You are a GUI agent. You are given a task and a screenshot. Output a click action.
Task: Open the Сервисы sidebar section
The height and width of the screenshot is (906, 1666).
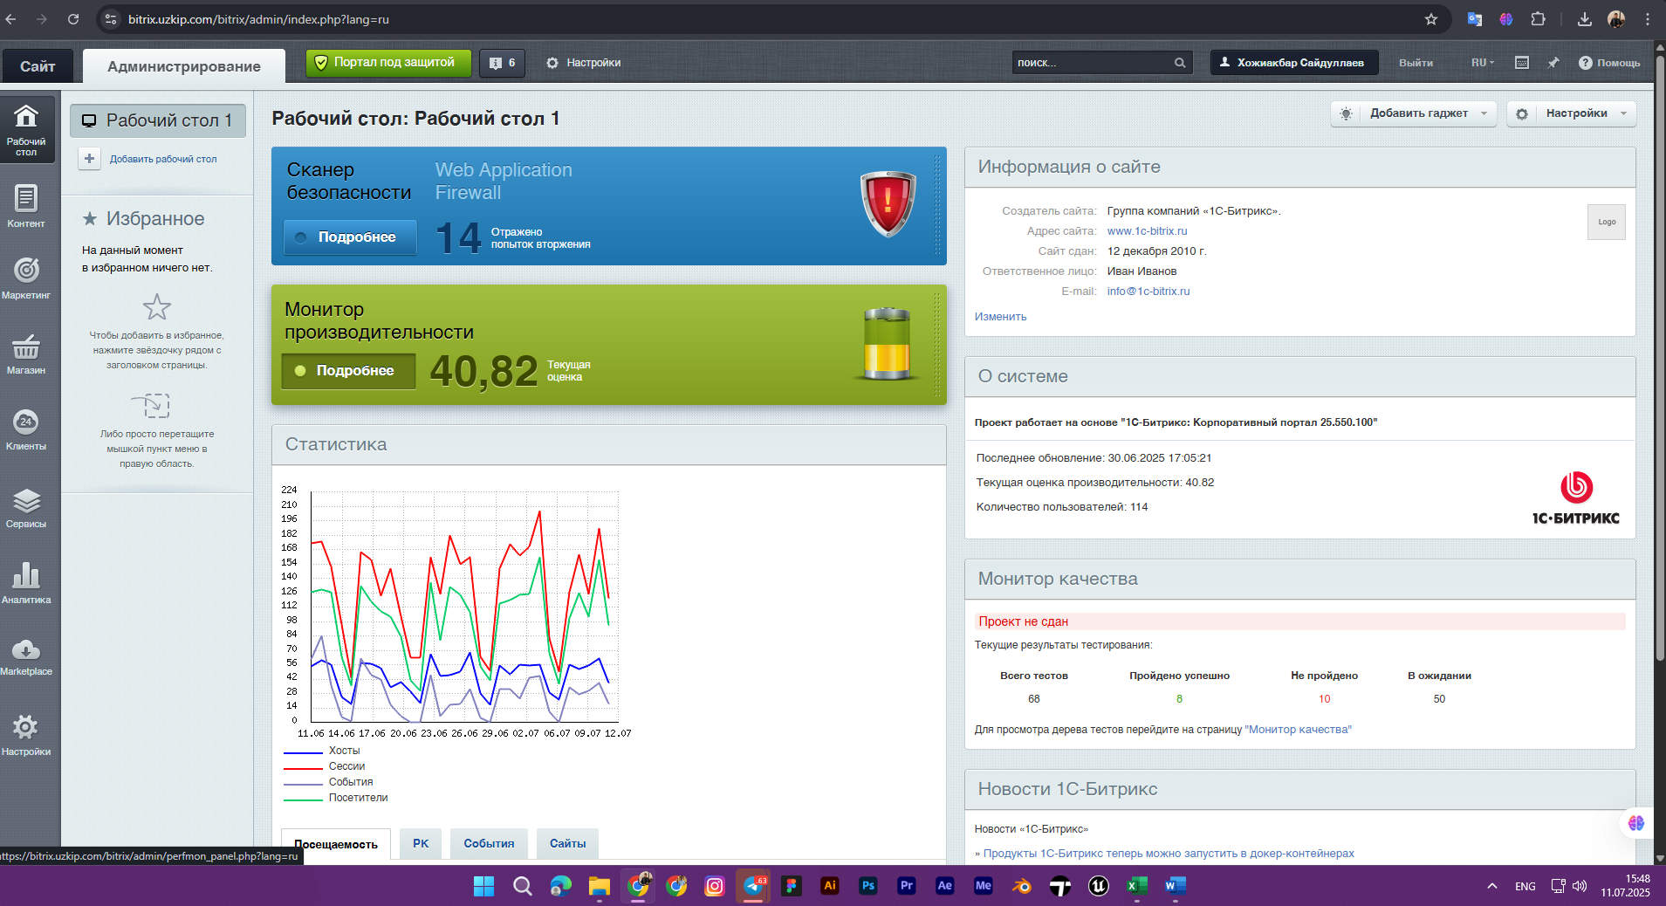26,507
